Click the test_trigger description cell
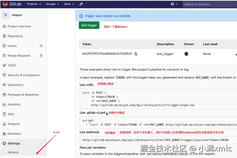The width and height of the screenshot is (237, 158). tap(165, 54)
